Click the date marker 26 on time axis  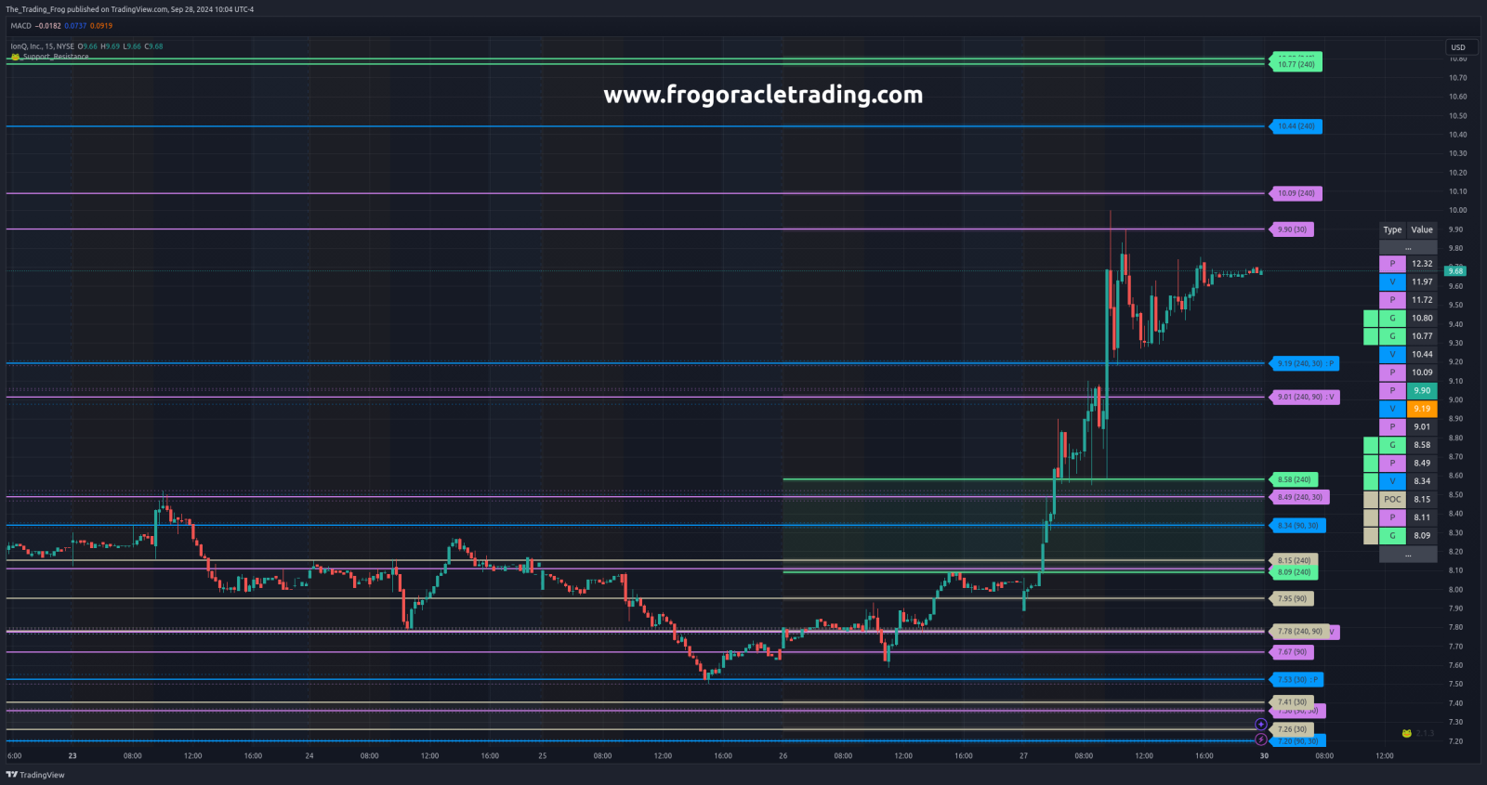pos(783,755)
